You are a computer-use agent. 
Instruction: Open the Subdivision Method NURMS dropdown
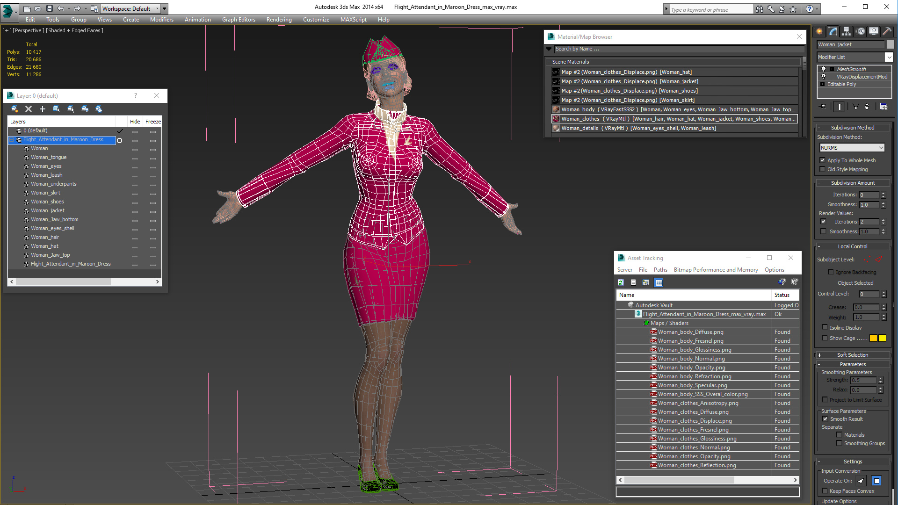(852, 148)
